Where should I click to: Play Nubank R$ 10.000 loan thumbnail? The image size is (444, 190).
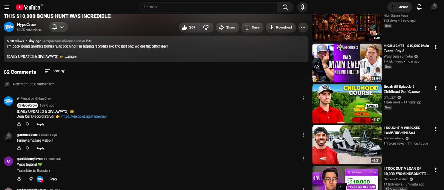(x=347, y=178)
